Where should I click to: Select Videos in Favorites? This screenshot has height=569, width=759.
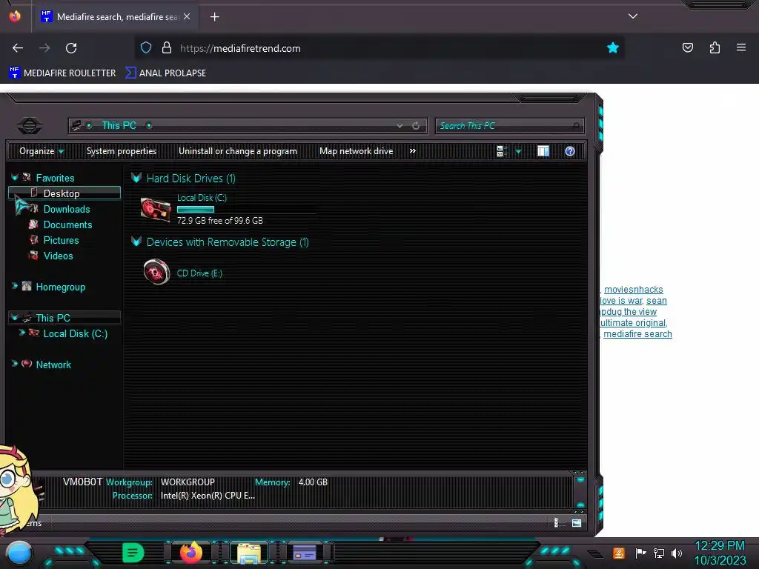point(58,256)
